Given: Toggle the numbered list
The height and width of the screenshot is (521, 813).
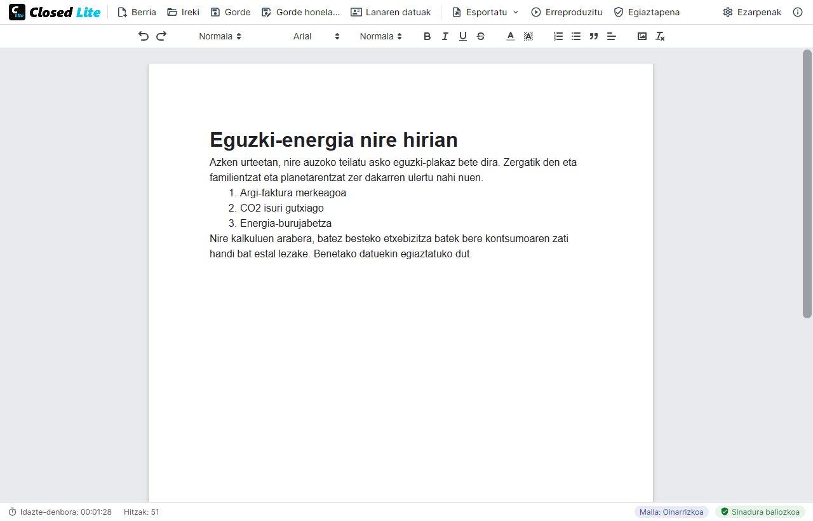Looking at the screenshot, I should coord(558,36).
